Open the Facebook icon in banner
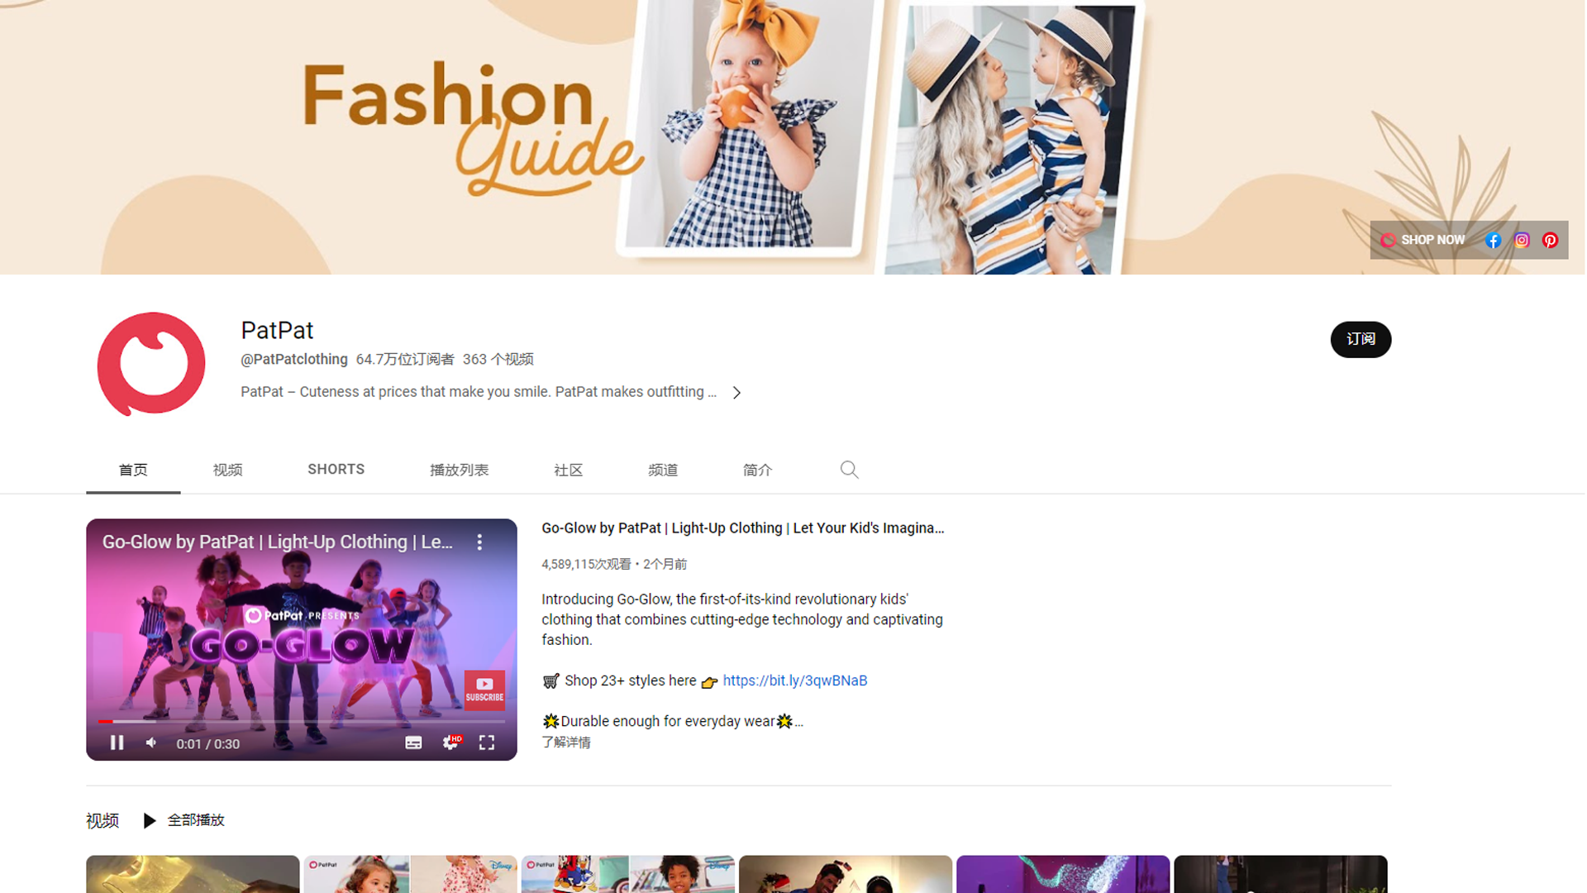 pyautogui.click(x=1493, y=241)
